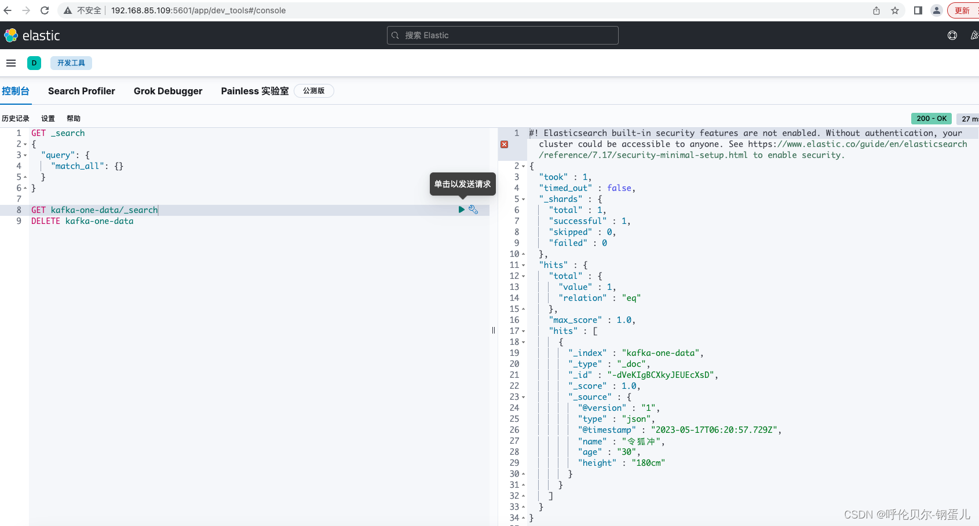Reload the page with refresh icon
The height and width of the screenshot is (526, 979).
pyautogui.click(x=45, y=10)
